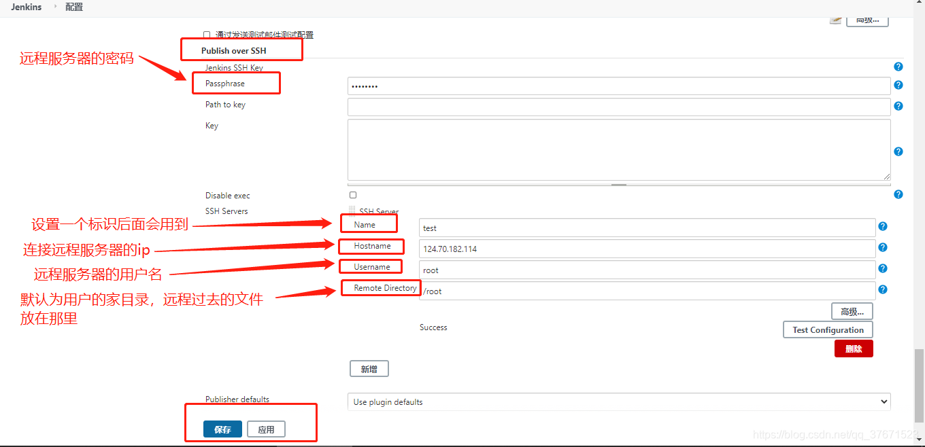Click the SSH Server drag handle icon
Screen dimensions: 925x447
[x=352, y=211]
